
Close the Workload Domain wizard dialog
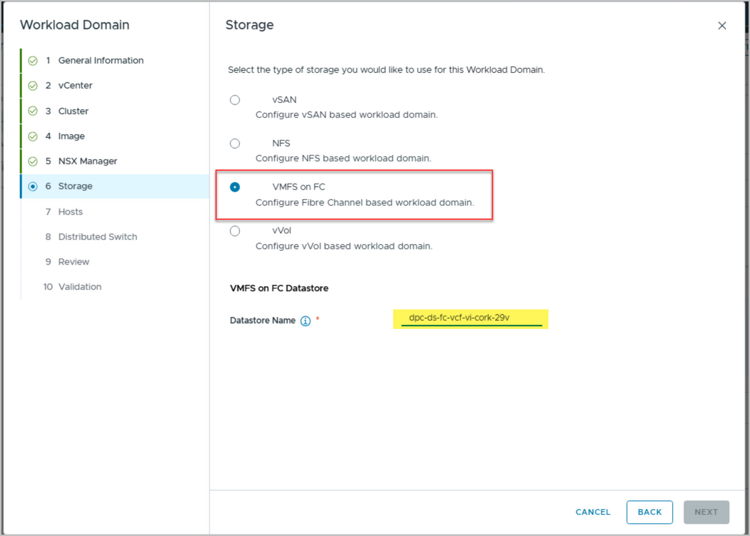(722, 26)
